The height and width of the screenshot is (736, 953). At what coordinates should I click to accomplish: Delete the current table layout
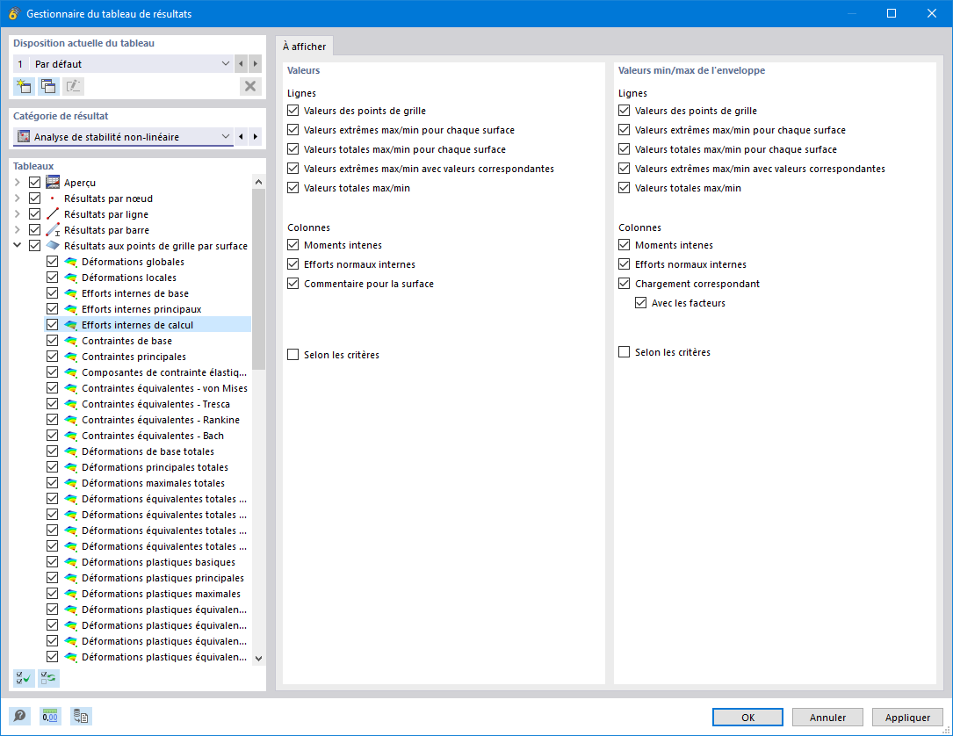(250, 86)
